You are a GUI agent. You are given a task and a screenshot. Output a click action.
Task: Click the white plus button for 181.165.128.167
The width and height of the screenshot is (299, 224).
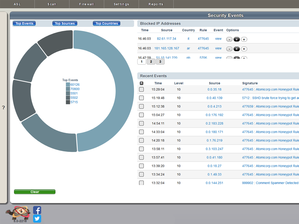click(x=244, y=49)
